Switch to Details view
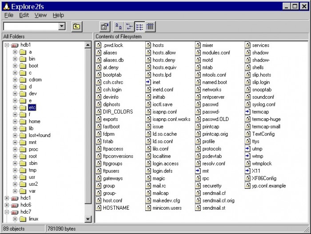311x234 pixels. (x=150, y=27)
